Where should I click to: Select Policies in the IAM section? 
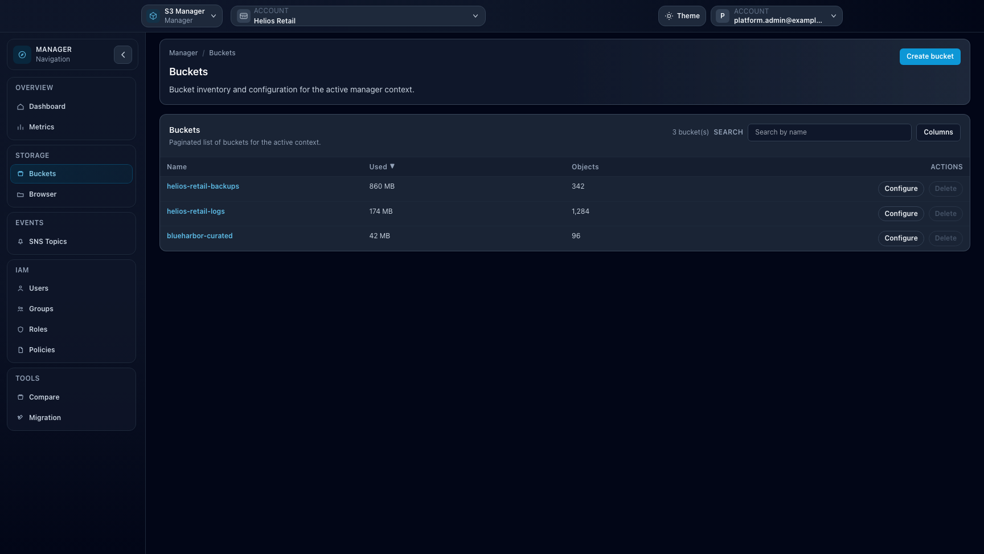click(20, 349)
